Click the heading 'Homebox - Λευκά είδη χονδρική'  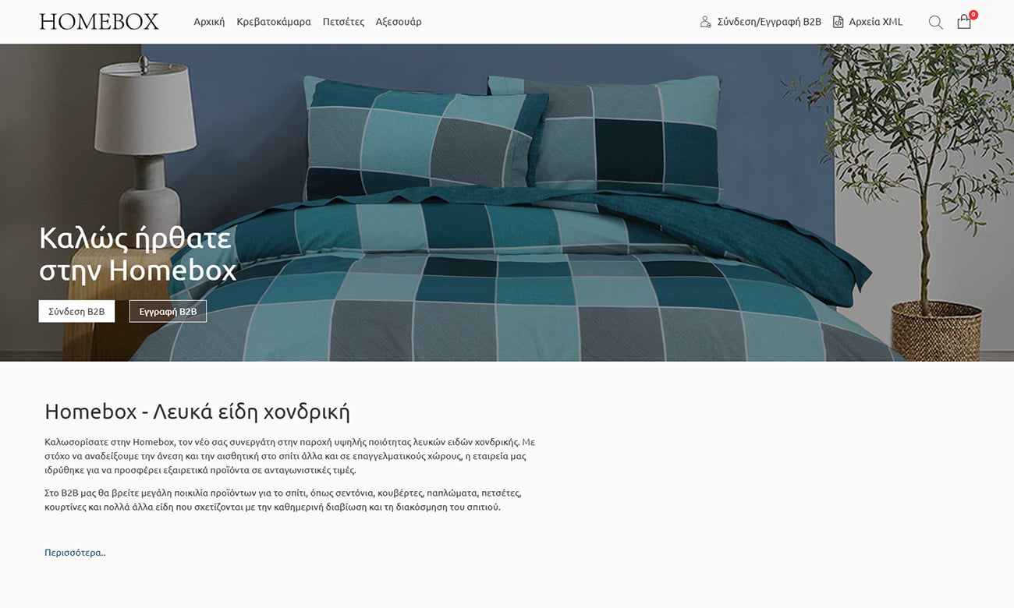click(x=197, y=412)
